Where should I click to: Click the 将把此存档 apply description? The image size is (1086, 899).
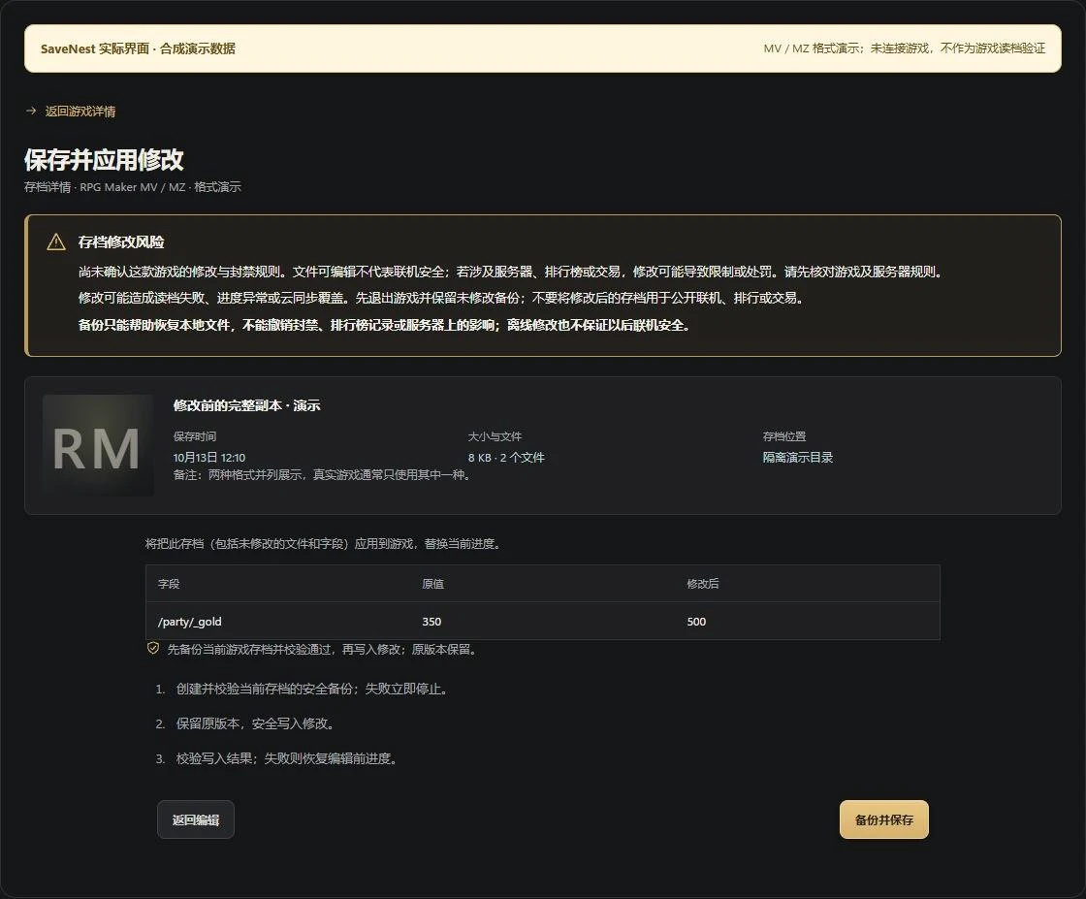[x=323, y=544]
